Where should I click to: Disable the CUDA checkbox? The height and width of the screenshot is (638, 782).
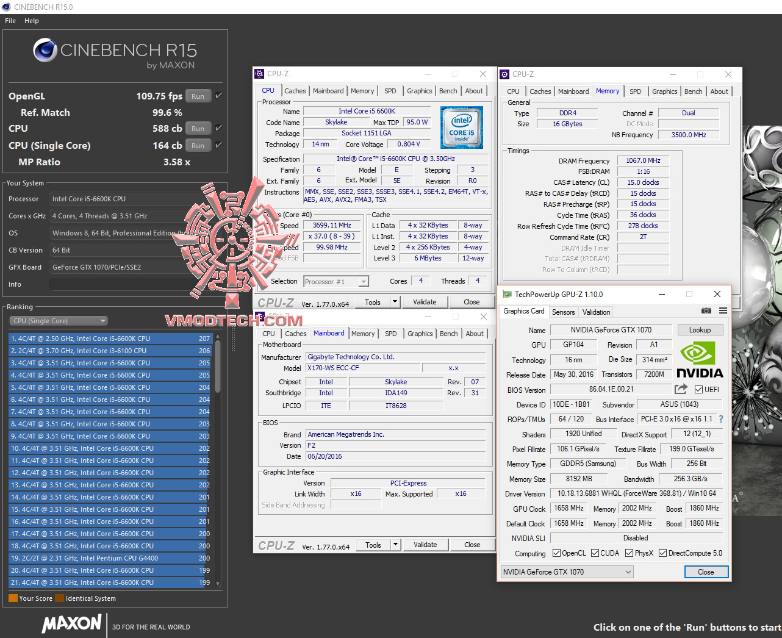tap(596, 553)
